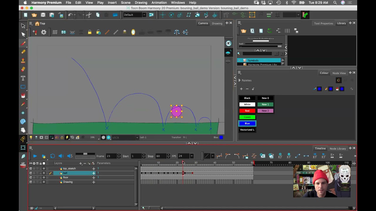Add a new colour with plus button
376x211 pixels.
(241, 89)
